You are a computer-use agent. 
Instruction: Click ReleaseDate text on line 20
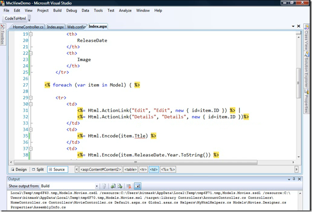[x=92, y=40]
